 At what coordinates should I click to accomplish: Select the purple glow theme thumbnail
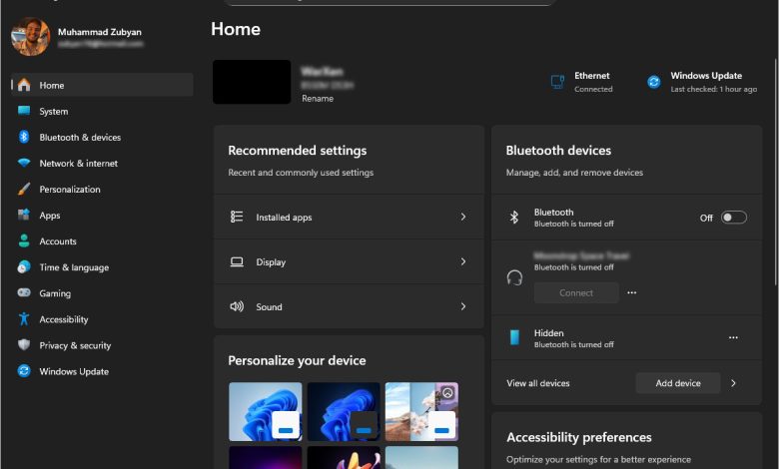point(266,458)
